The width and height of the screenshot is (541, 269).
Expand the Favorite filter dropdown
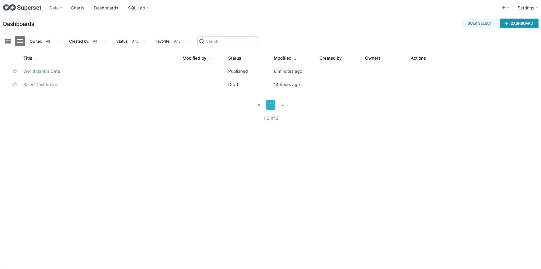pos(181,41)
